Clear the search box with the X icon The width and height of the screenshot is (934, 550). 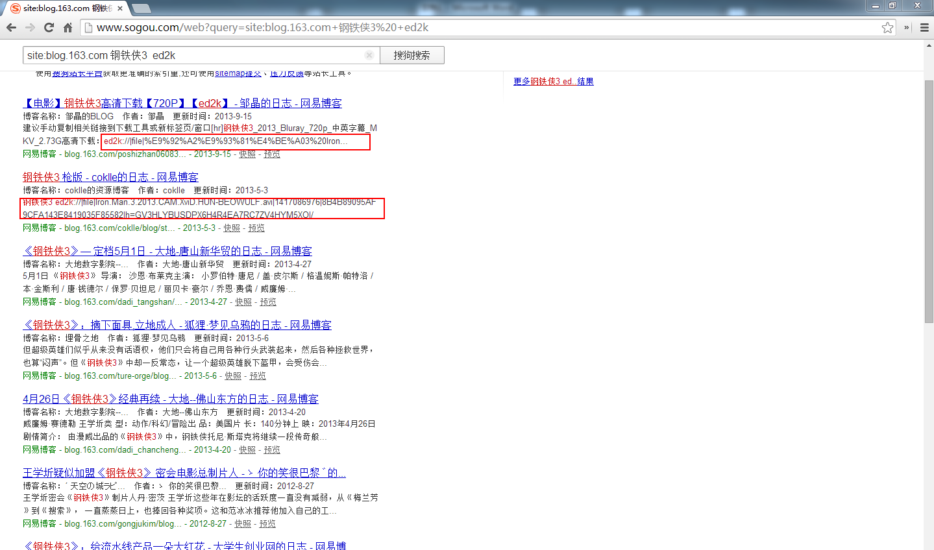[x=369, y=55]
